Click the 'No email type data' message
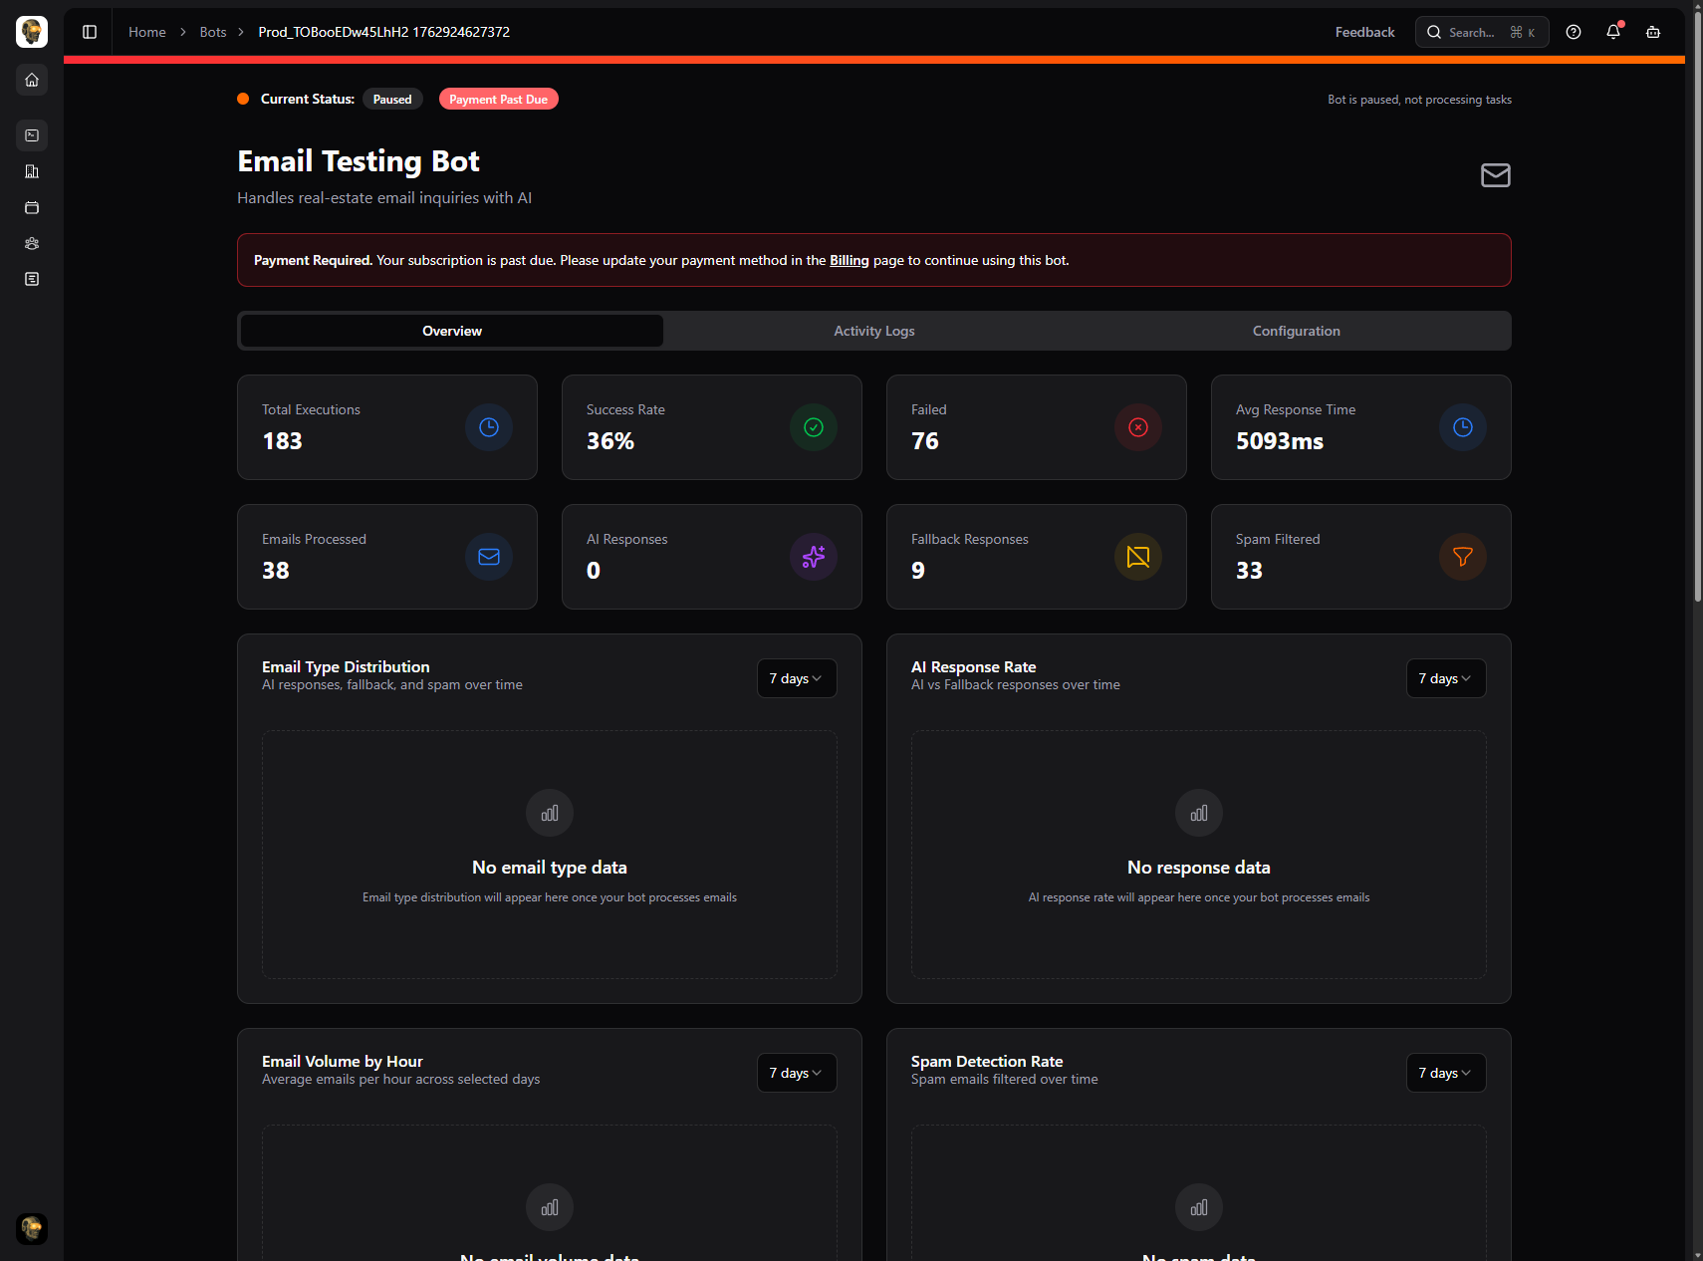The width and height of the screenshot is (1703, 1261). point(550,868)
